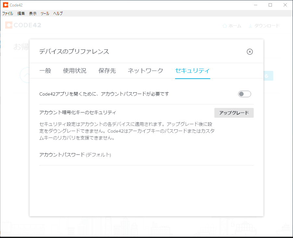Click the アカウント暗号化キーのセキュリティ heading
The width and height of the screenshot is (293, 238).
(x=78, y=112)
